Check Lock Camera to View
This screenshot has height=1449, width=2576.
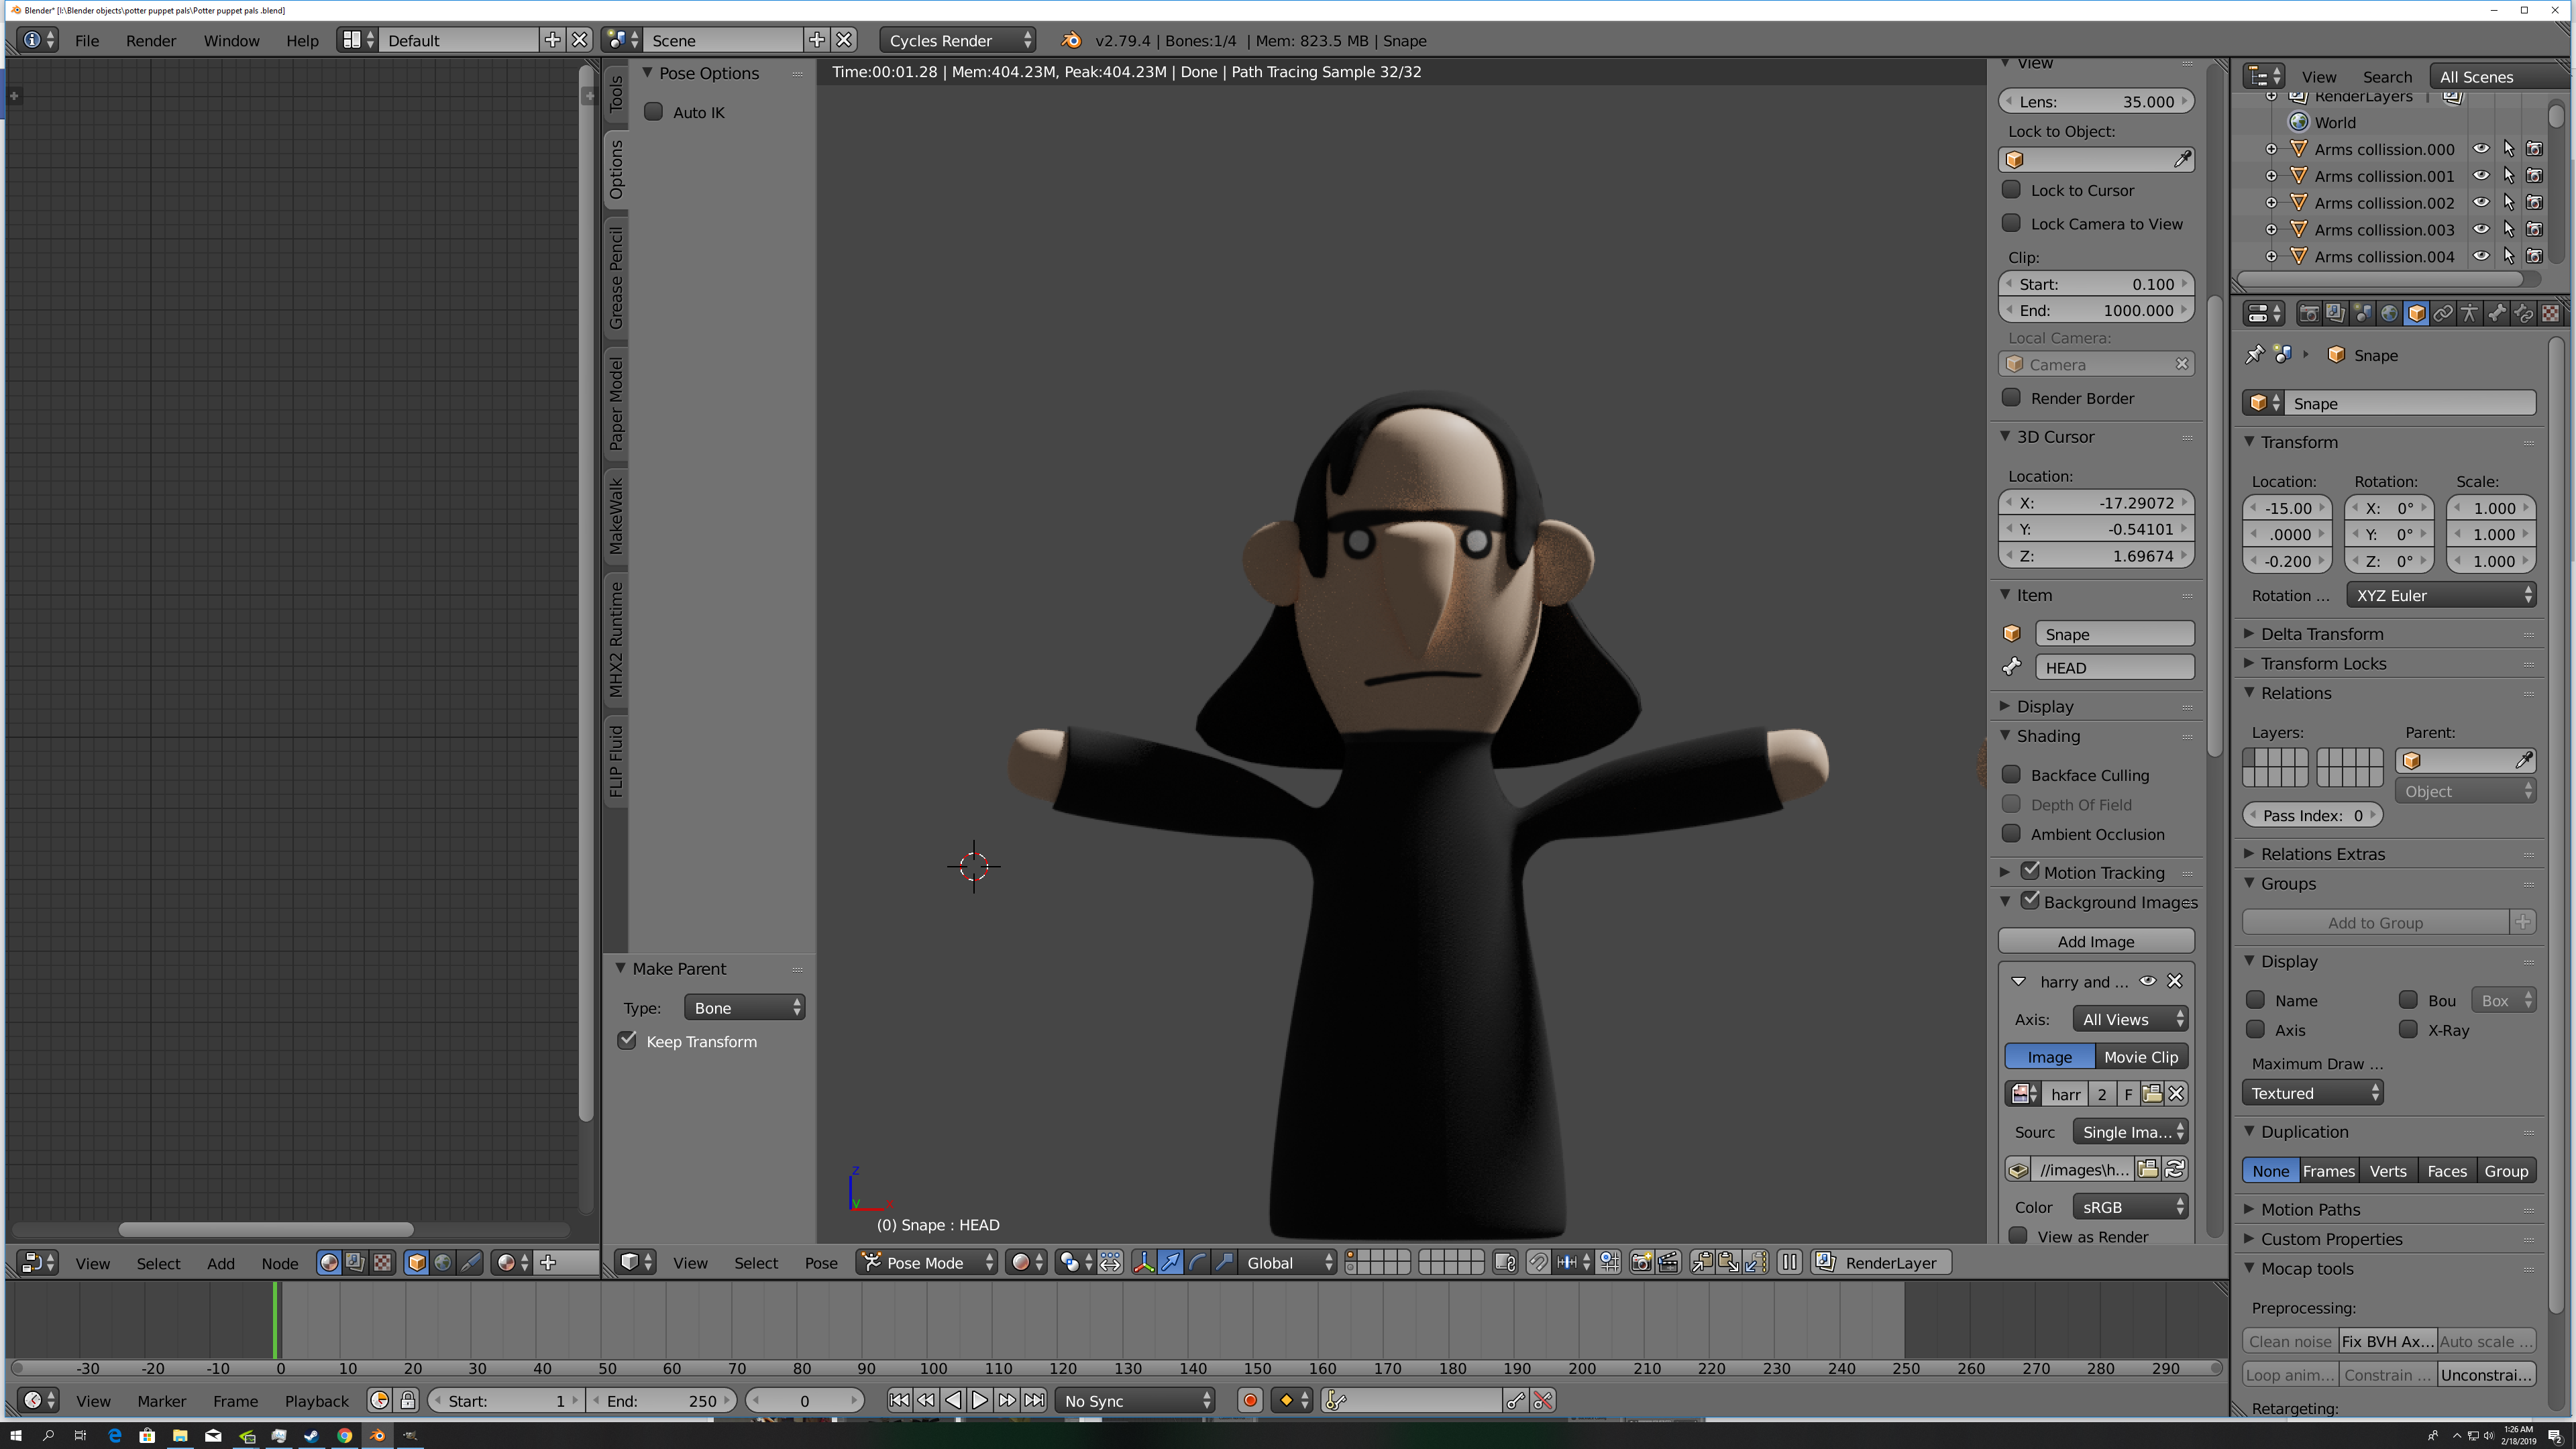pos(2012,224)
